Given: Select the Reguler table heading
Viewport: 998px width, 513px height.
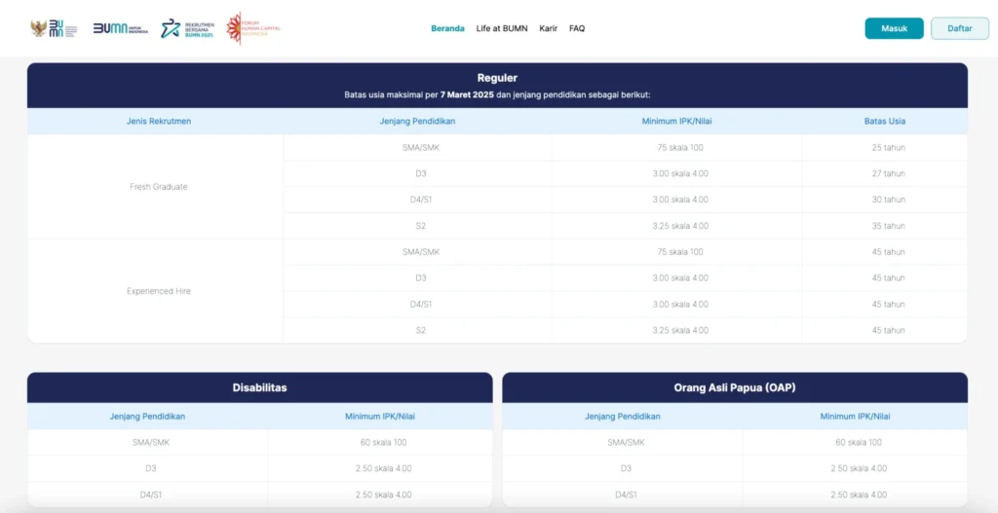Looking at the screenshot, I should 497,78.
